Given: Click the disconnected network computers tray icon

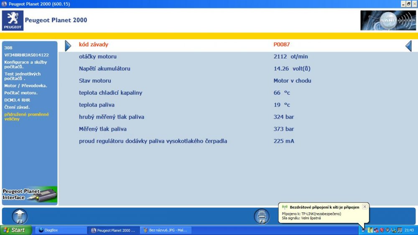Looking at the screenshot, I should (x=376, y=230).
